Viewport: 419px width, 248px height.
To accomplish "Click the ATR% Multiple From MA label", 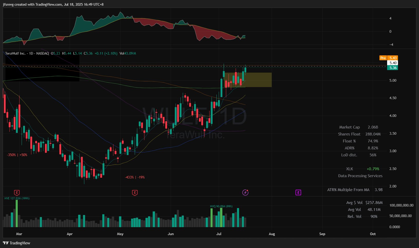I will [348, 190].
